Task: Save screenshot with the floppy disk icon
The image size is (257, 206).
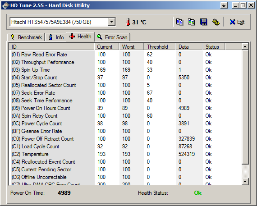Action: click(x=203, y=22)
